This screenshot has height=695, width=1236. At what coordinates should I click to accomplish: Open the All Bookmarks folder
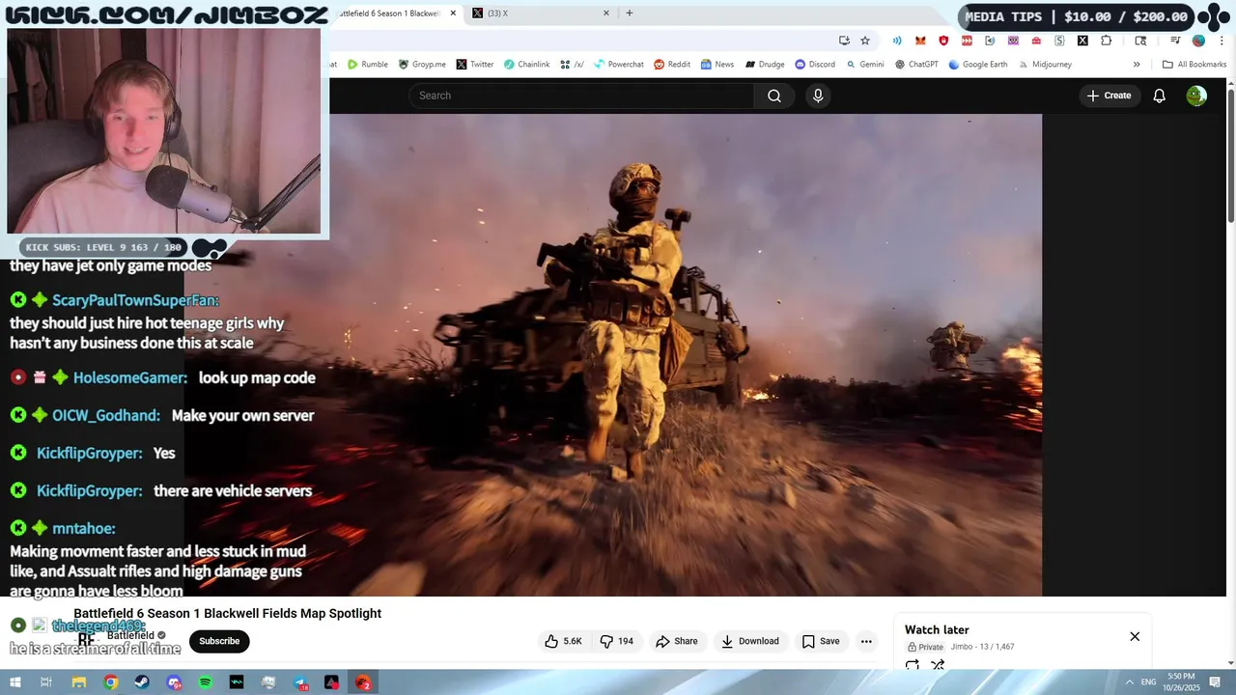point(1194,65)
